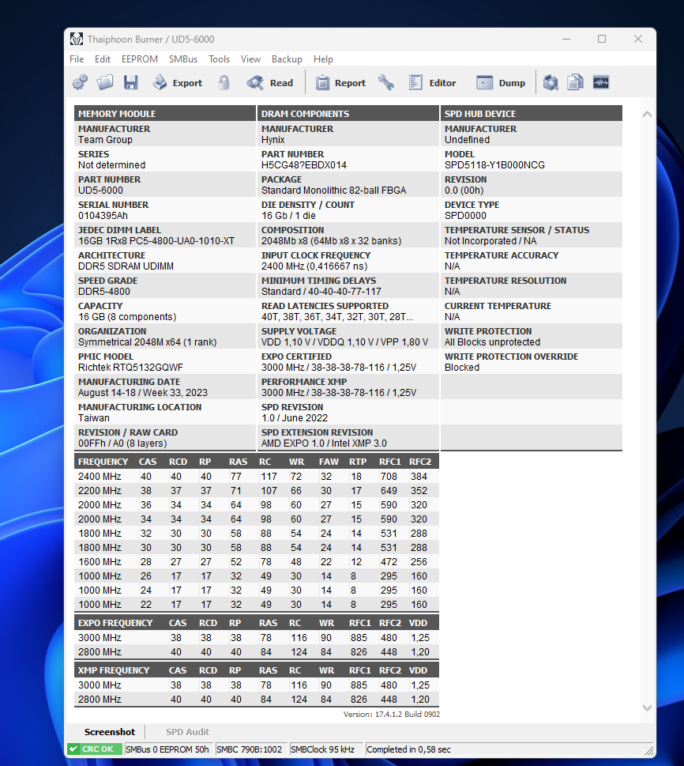Viewport: 684px width, 766px height.
Task: Click the XMP FREQUENCY table header
Action: (113, 670)
